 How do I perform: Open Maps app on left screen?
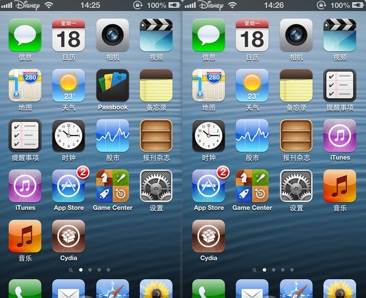coord(25,85)
